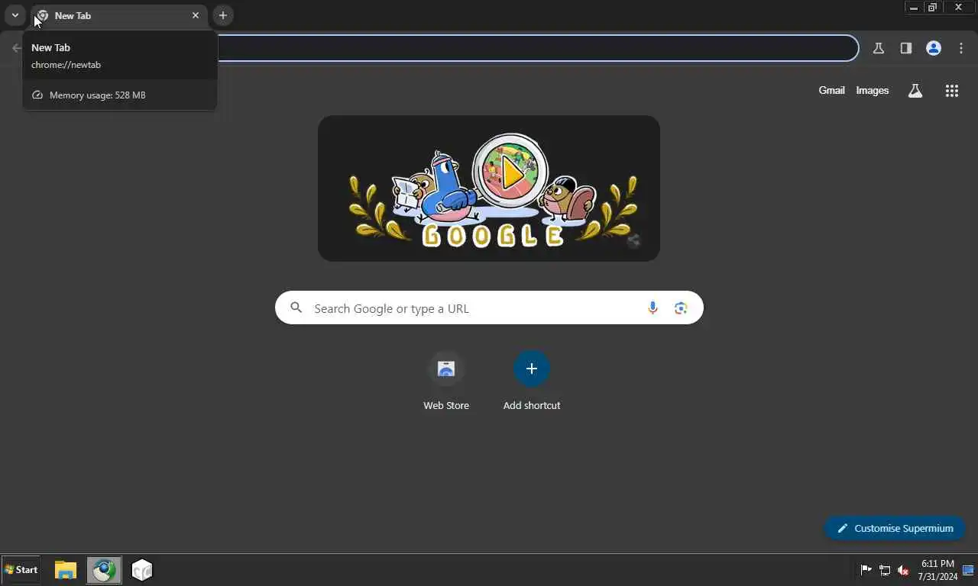Screen dimensions: 978x586
Task: Open a new tab with plus button
Action: (x=222, y=15)
